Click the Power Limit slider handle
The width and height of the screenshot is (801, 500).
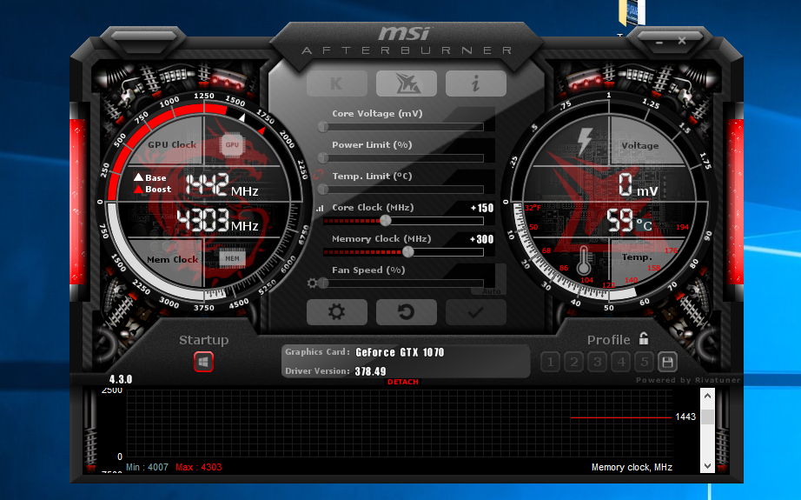pos(323,157)
